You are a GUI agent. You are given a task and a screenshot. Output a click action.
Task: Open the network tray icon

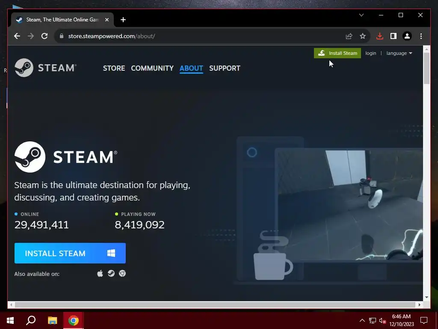click(373, 320)
